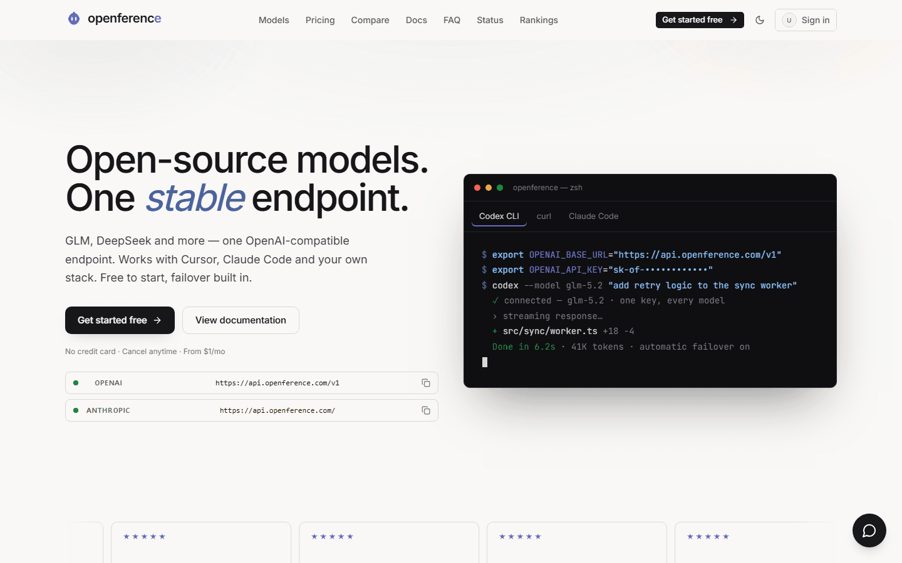
Task: Copy the OpenAI endpoint URL
Action: (426, 383)
